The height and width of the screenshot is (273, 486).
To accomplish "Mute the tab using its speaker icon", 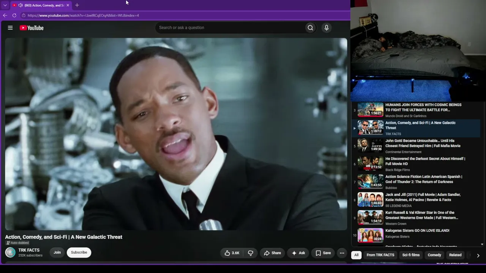I will click(20, 5).
